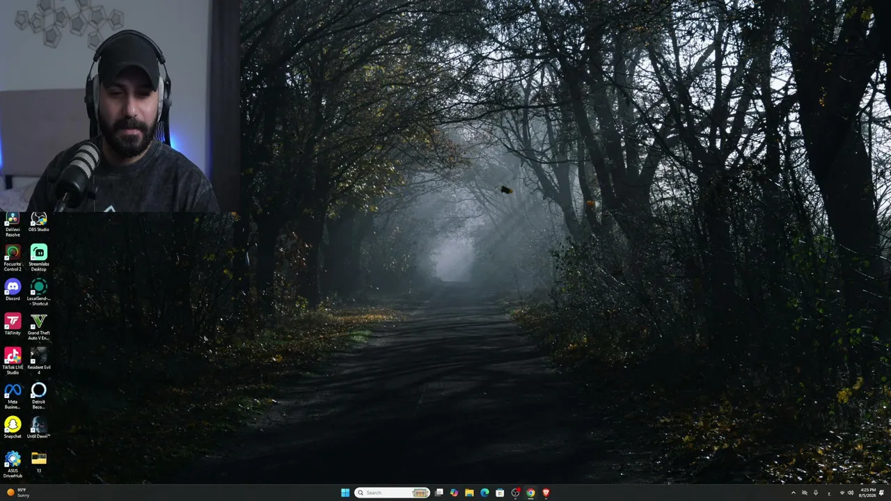
Task: Open network settings from Wi-Fi icon
Action: (x=842, y=493)
